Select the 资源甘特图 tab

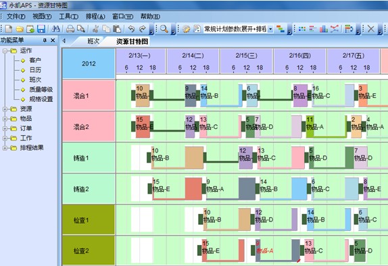point(132,41)
